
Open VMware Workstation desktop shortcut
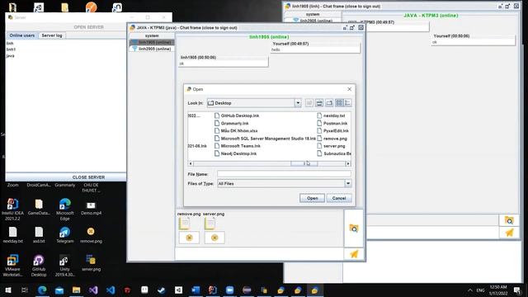pos(12,266)
